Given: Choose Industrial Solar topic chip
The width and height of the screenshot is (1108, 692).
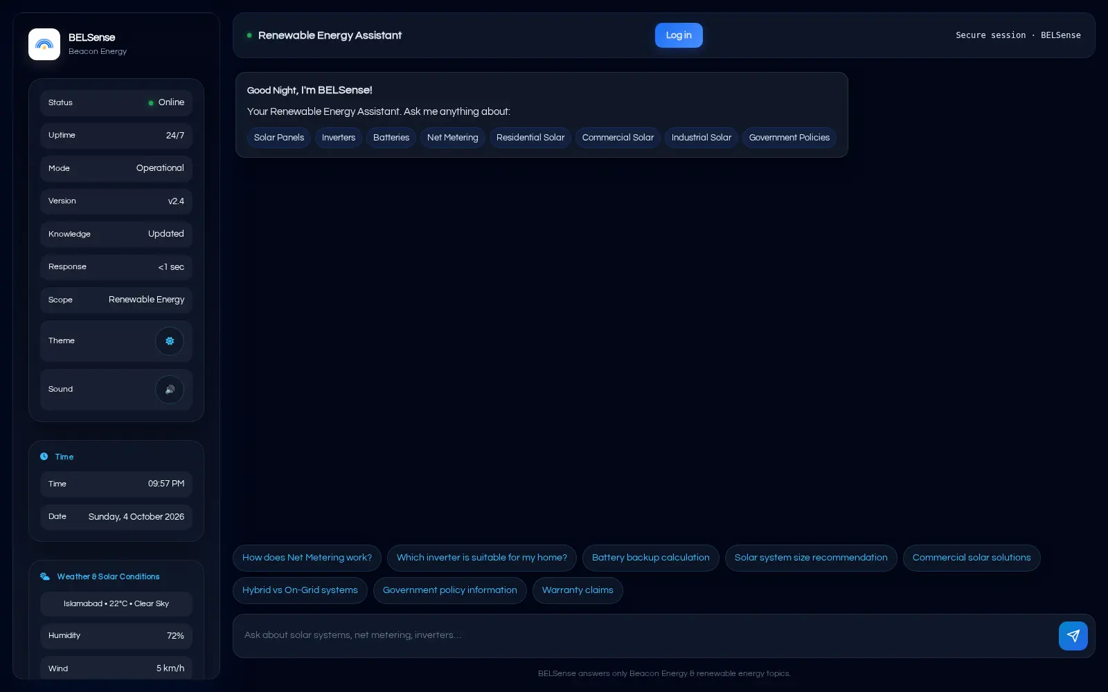Looking at the screenshot, I should [702, 138].
